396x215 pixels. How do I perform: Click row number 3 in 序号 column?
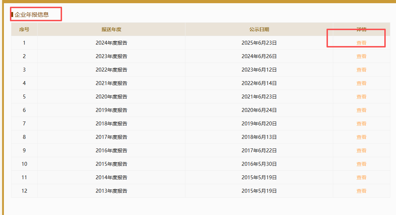(24, 70)
